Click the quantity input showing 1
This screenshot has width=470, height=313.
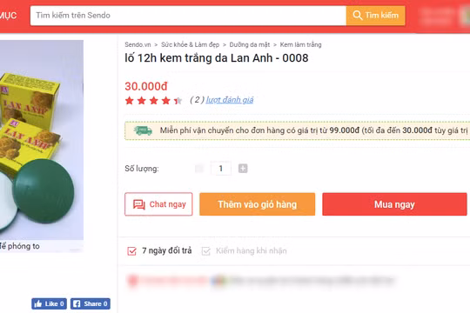pyautogui.click(x=221, y=169)
